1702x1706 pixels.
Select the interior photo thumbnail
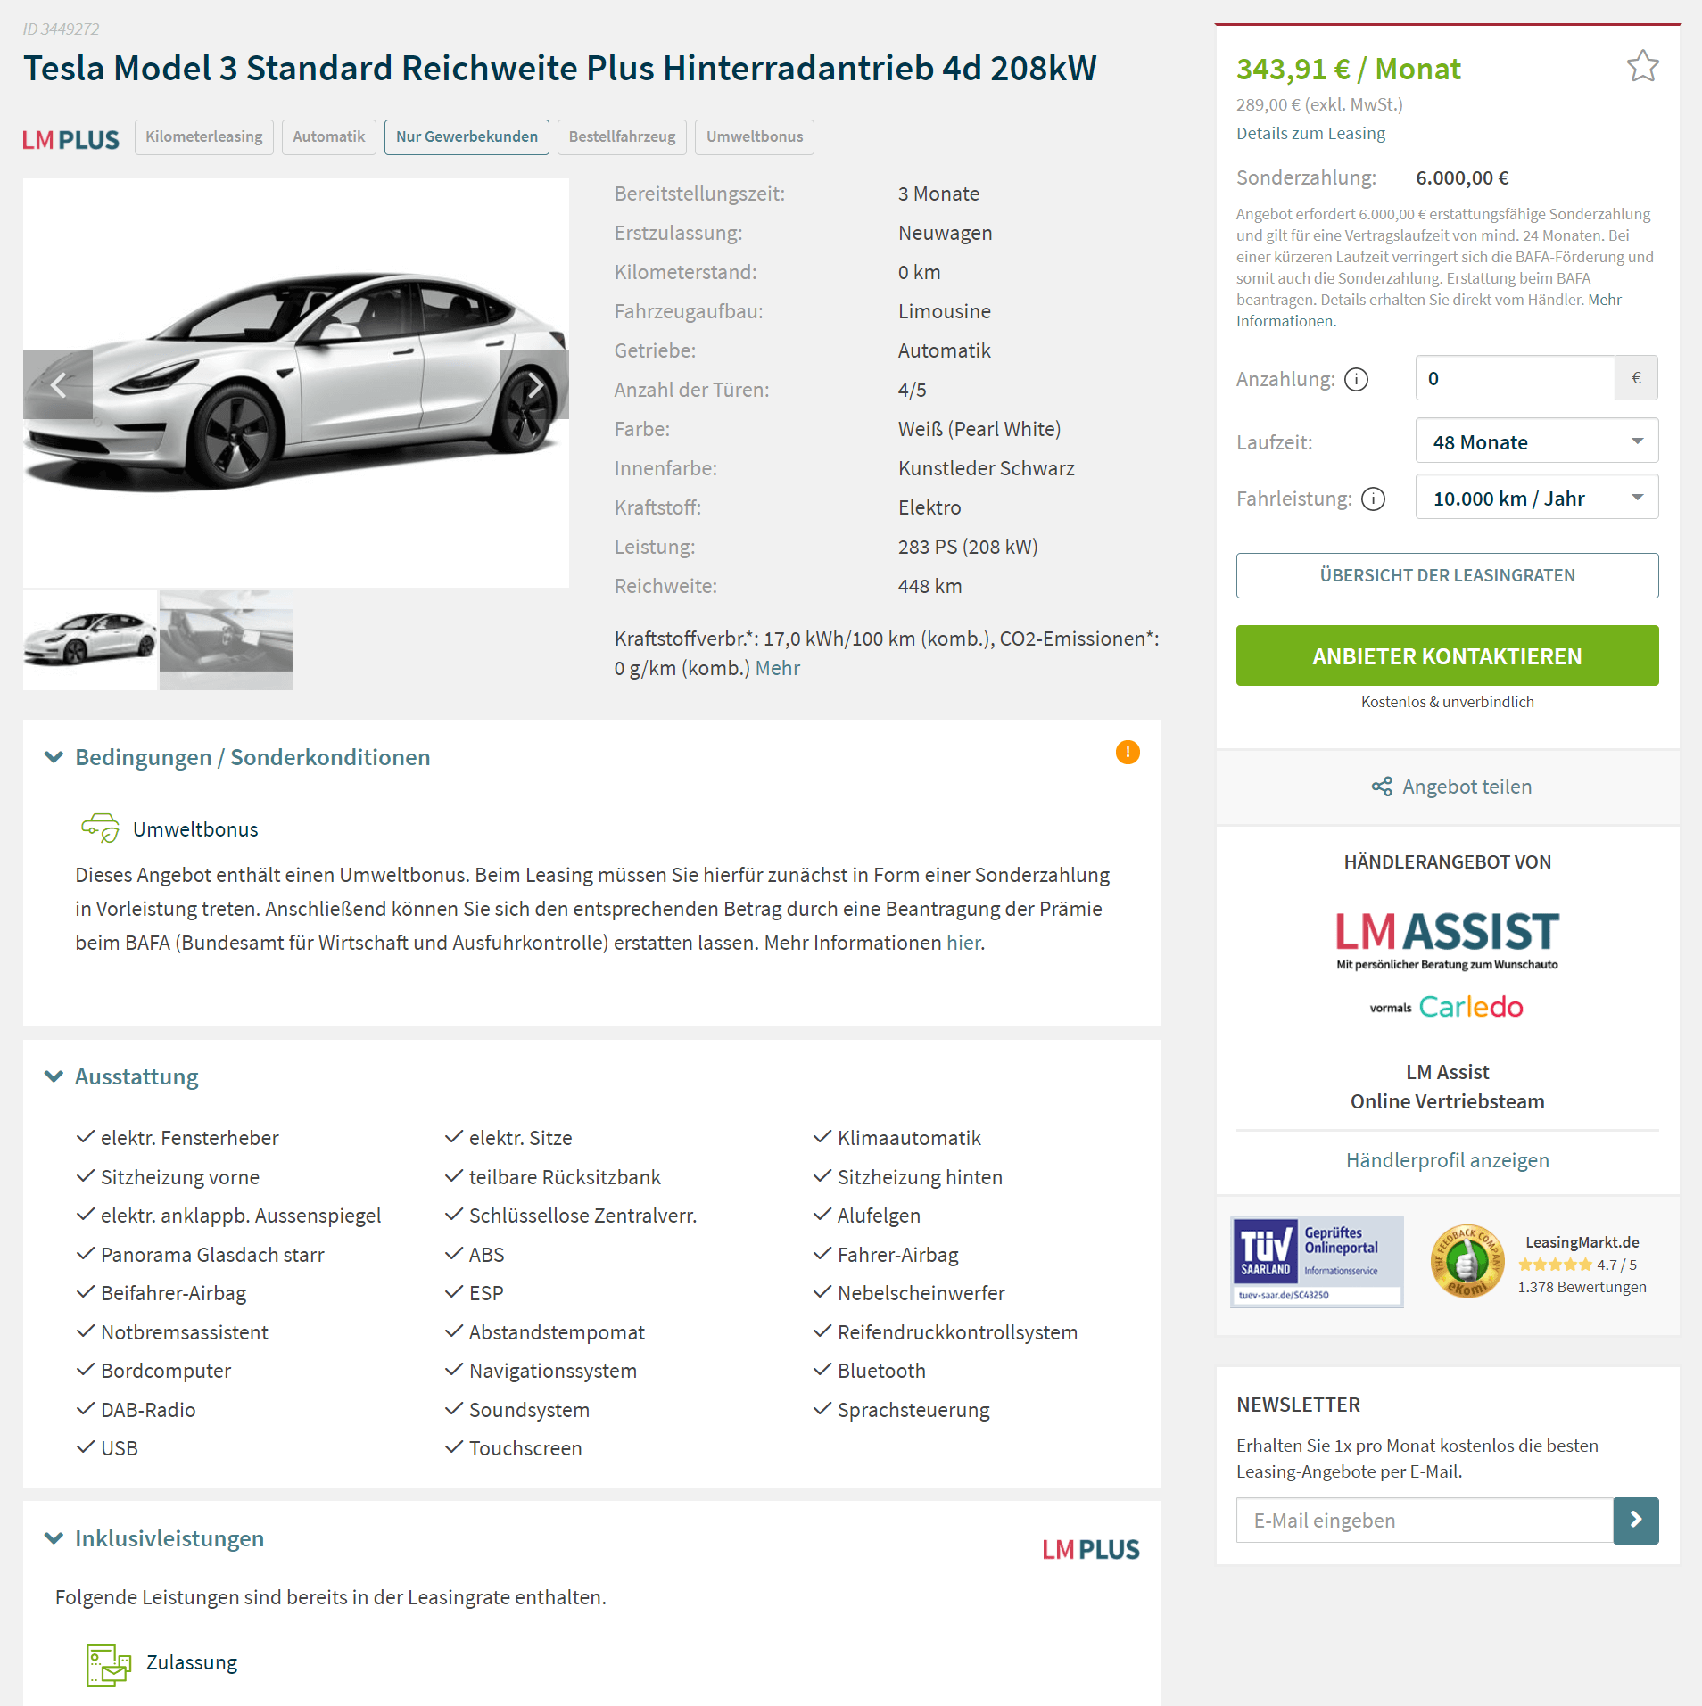point(227,639)
